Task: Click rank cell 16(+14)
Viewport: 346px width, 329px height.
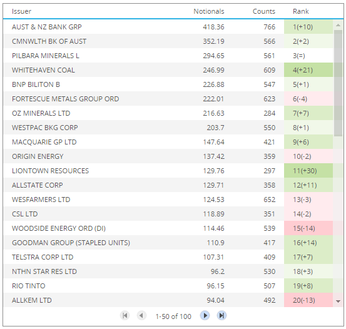Action: pyautogui.click(x=308, y=243)
